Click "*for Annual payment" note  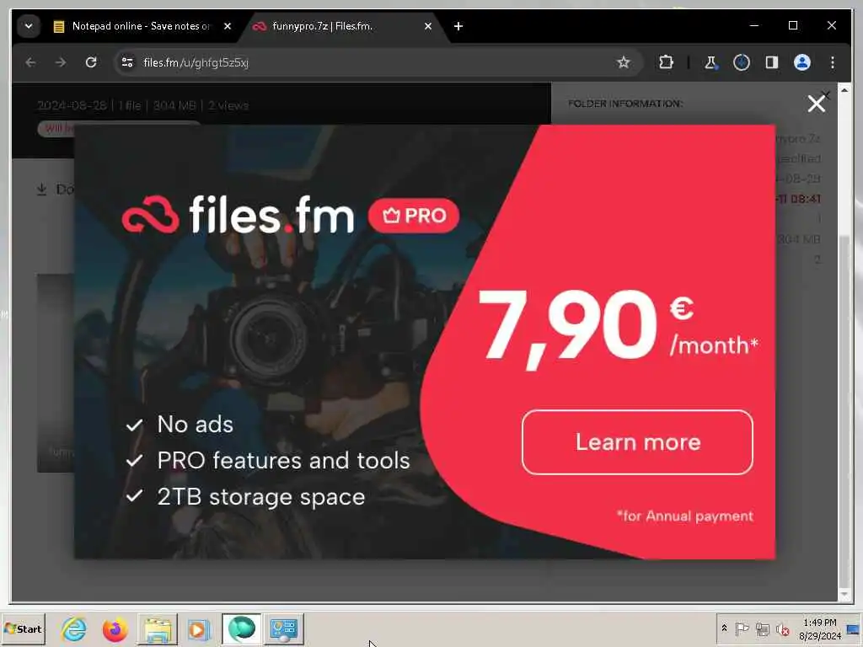pos(684,516)
